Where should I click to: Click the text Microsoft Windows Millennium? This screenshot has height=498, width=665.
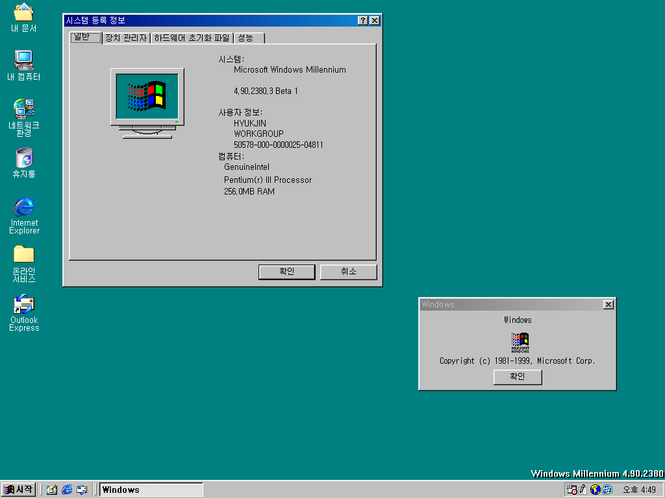tap(290, 70)
